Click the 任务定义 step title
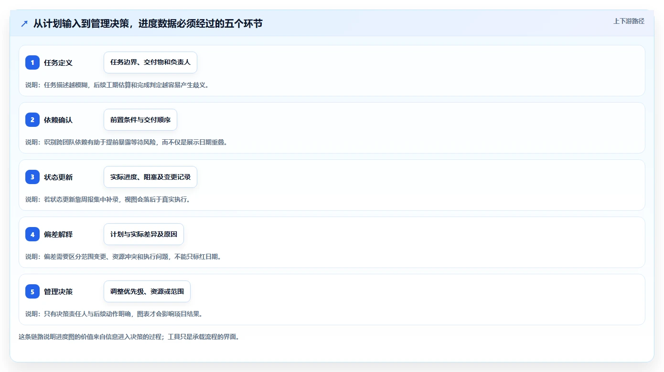 (58, 62)
